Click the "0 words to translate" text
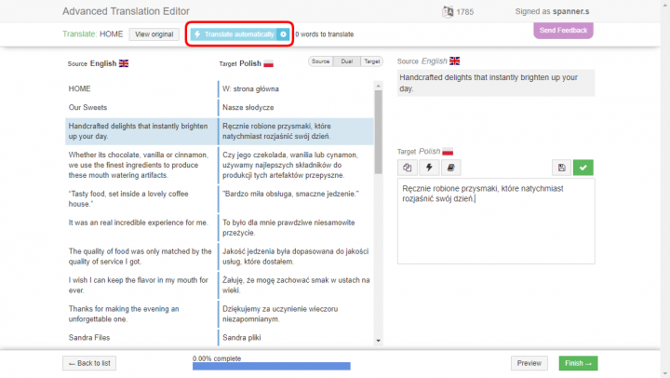 pos(325,34)
